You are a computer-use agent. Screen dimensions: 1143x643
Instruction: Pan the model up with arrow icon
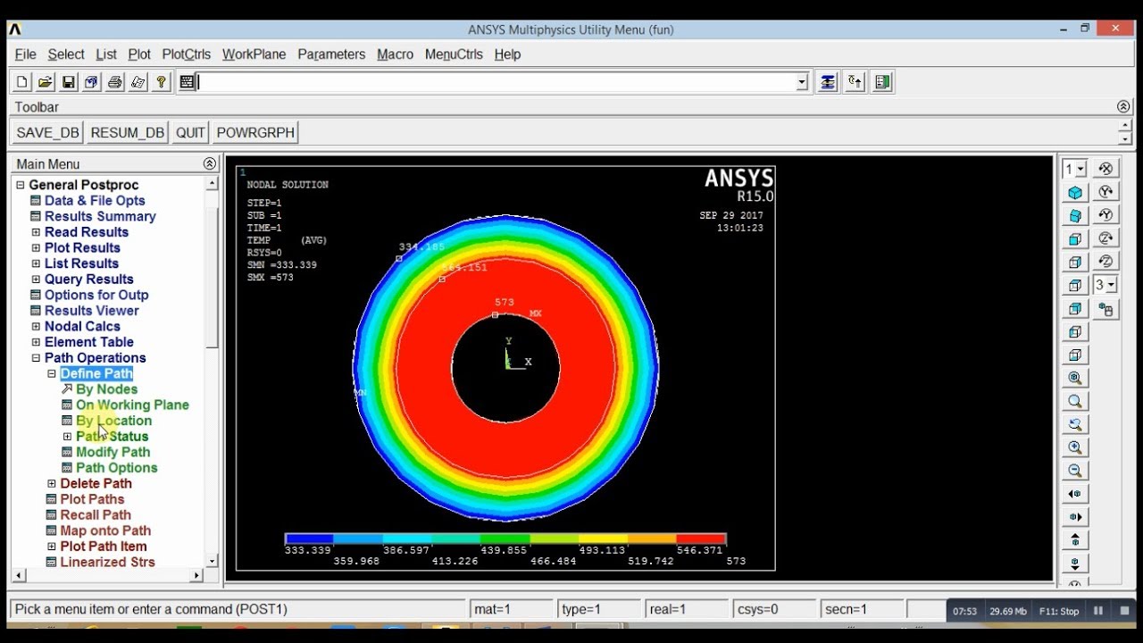pyautogui.click(x=1075, y=541)
